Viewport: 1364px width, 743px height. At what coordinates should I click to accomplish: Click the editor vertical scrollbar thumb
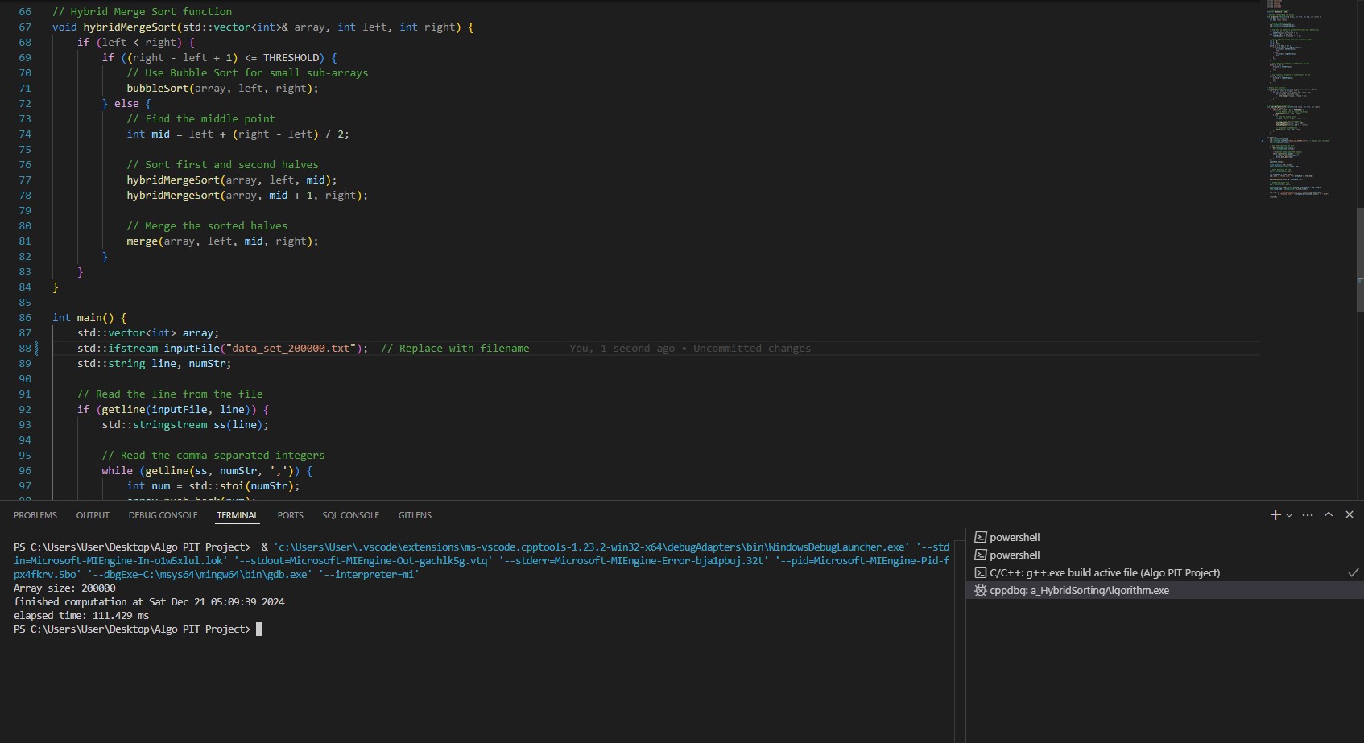click(x=1359, y=259)
